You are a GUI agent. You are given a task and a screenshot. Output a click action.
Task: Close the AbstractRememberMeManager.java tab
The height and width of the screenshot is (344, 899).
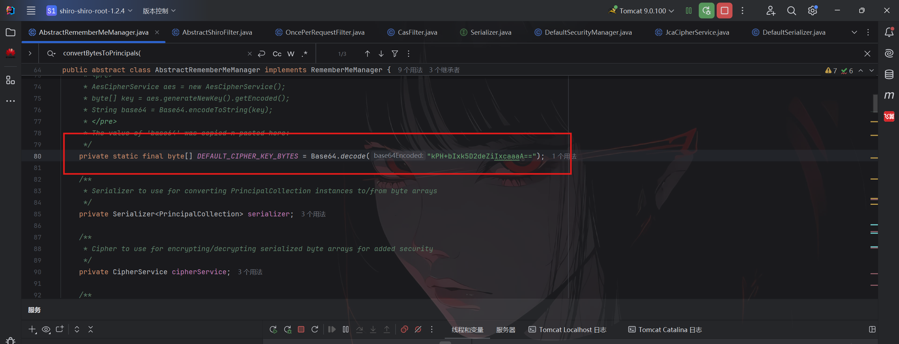(157, 32)
